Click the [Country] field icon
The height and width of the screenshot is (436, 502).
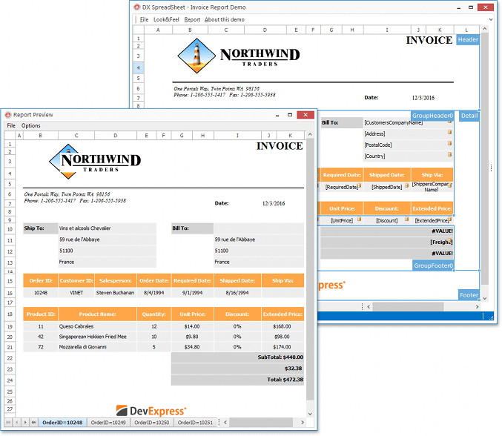click(449, 155)
